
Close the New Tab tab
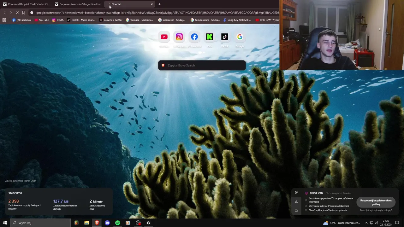point(151,4)
